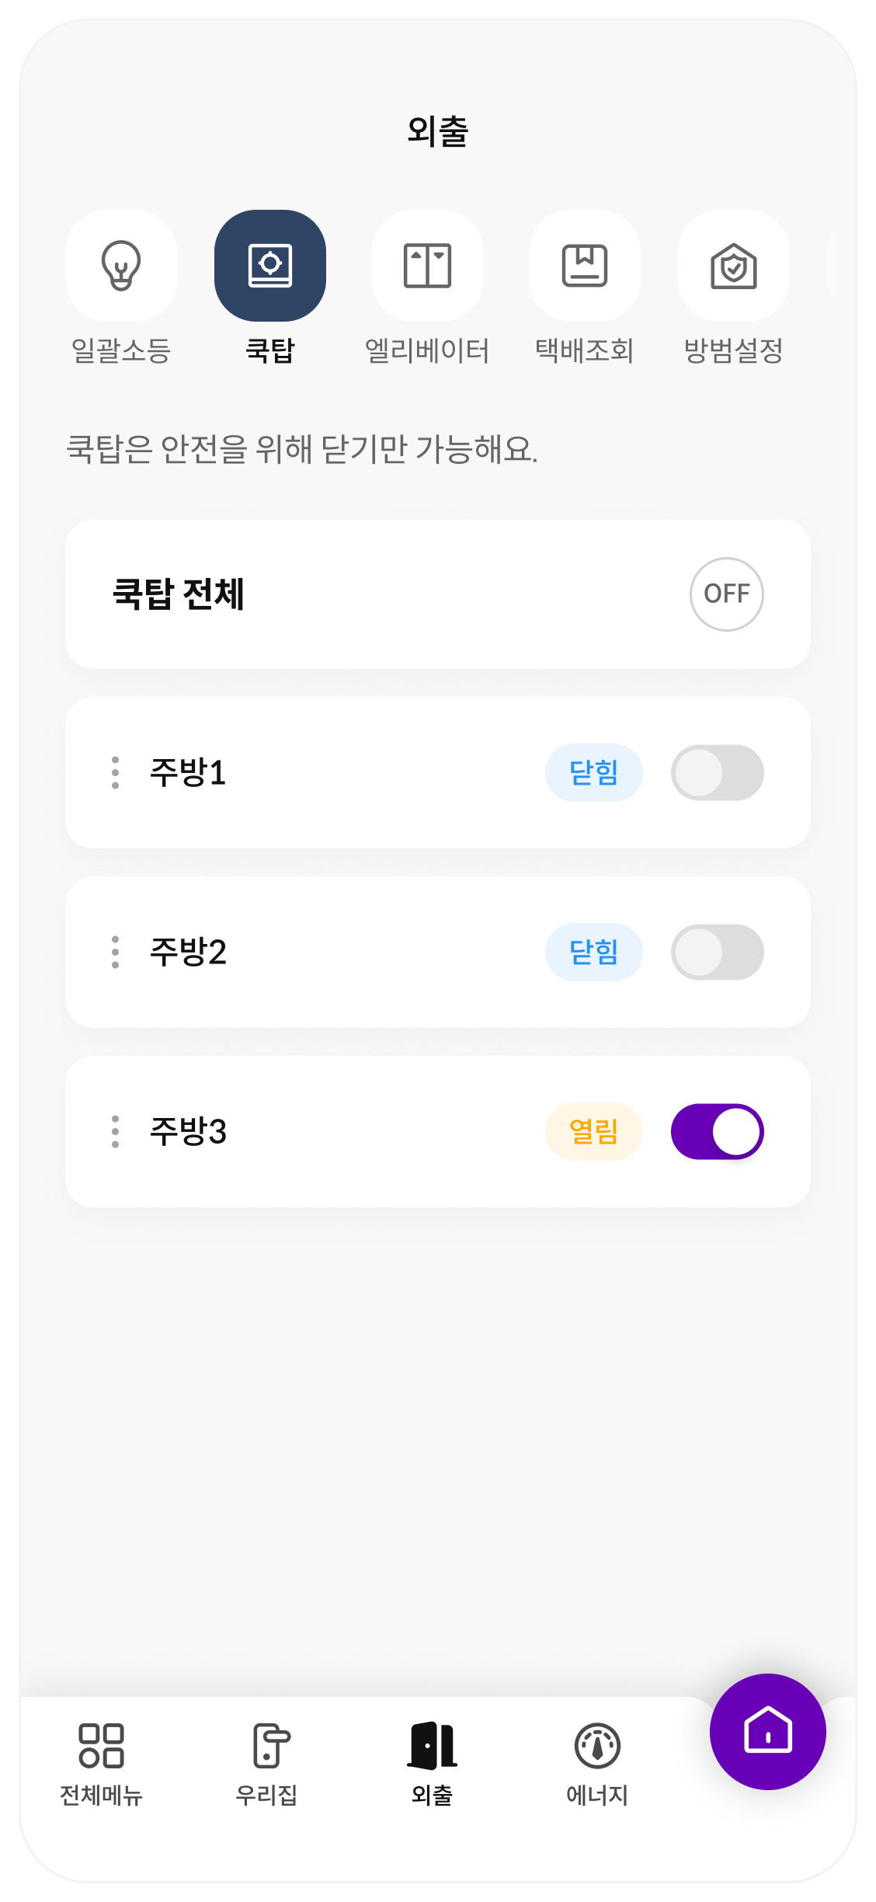Tap the 일괄소등 light bulb icon
Screen dimensions: 876x1902
click(121, 266)
